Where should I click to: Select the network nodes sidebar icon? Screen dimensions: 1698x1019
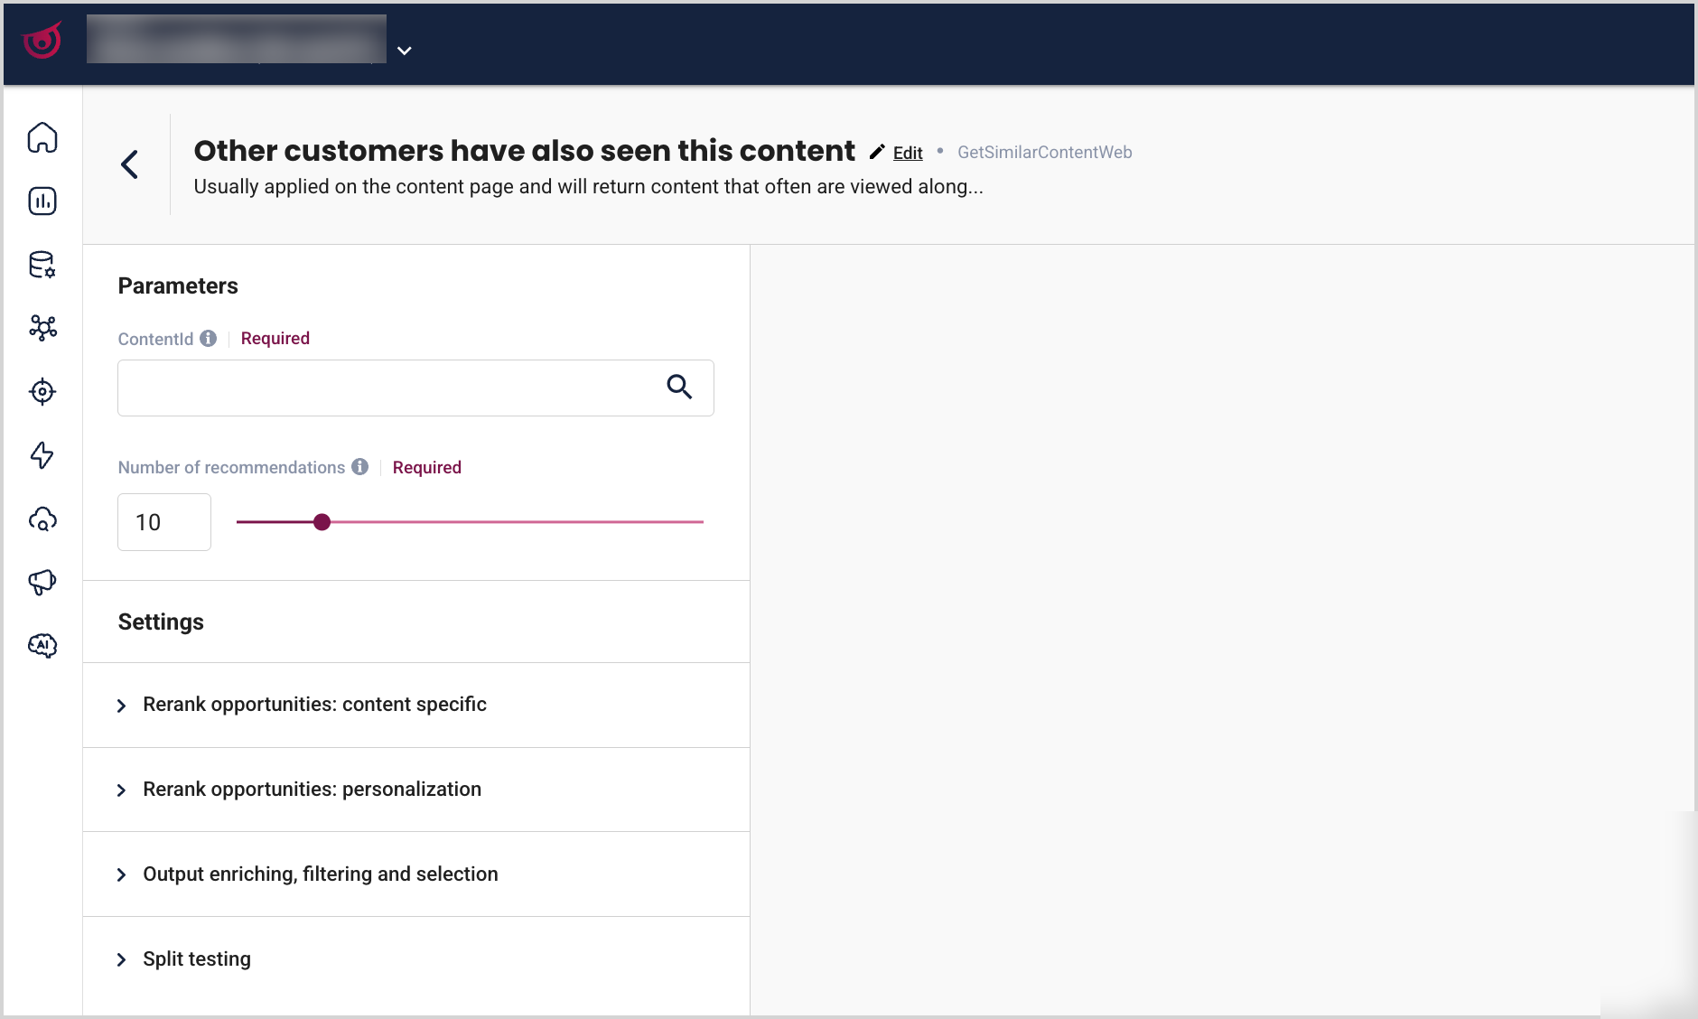(x=42, y=327)
